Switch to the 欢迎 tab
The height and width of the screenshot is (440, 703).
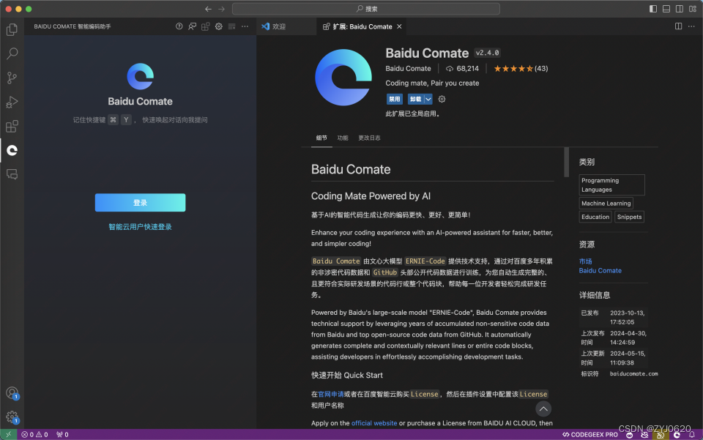[x=278, y=26]
